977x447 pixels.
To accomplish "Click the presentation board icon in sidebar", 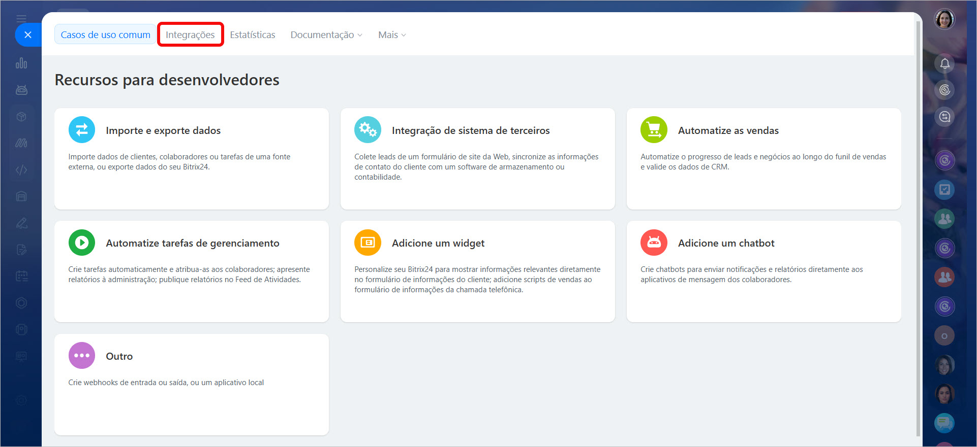I will [21, 356].
